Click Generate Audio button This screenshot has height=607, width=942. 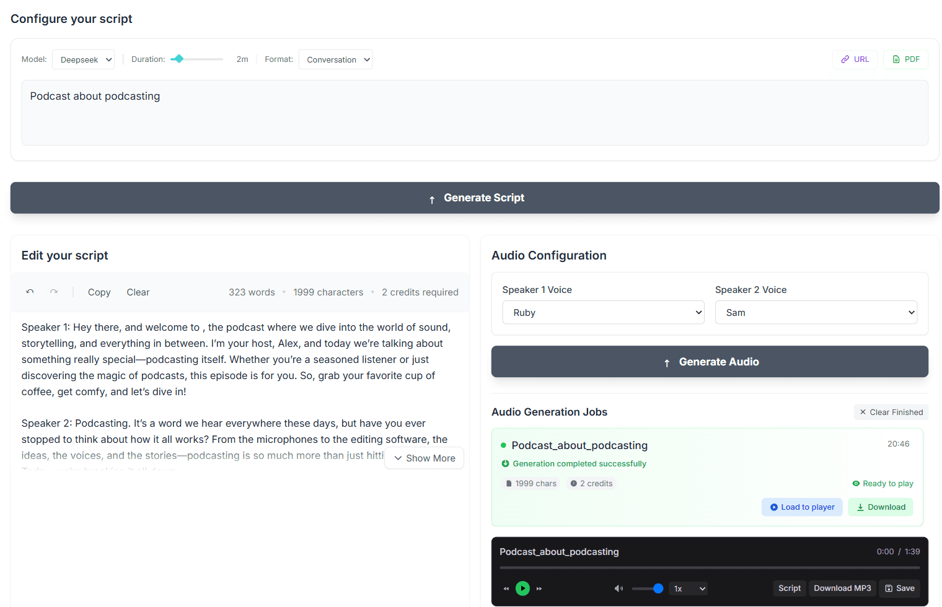click(x=710, y=362)
